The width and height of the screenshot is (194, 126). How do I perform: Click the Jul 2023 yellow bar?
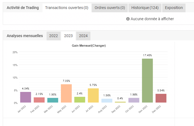tap(93, 95)
